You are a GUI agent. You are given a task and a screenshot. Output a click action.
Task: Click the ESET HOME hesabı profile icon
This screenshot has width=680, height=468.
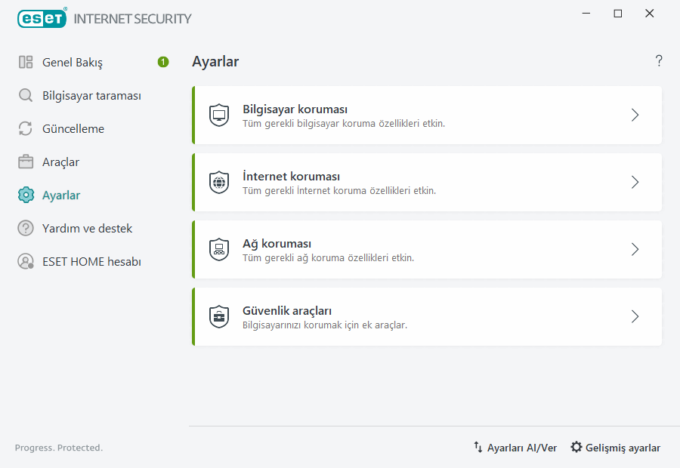pyautogui.click(x=24, y=261)
